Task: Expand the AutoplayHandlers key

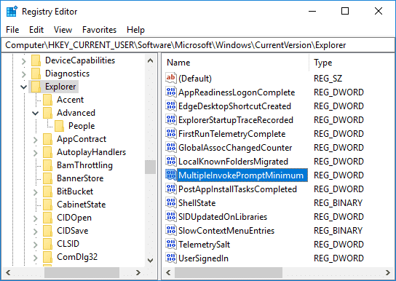Action: (36, 153)
